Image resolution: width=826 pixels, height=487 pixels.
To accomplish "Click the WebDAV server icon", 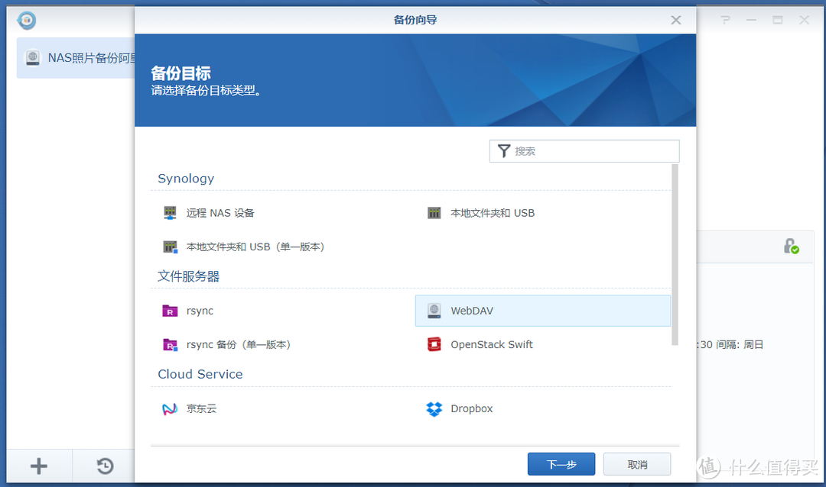I will [x=434, y=311].
